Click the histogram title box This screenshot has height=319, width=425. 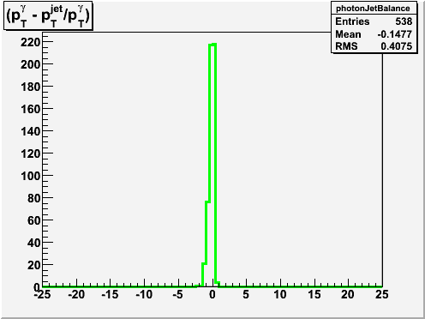tap(48, 15)
